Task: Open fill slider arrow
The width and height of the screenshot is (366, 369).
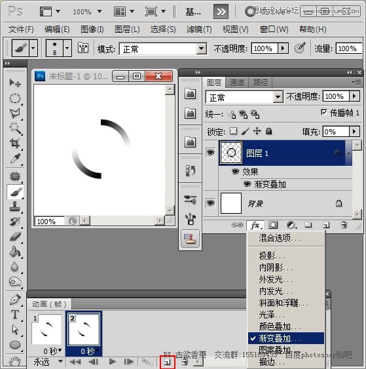Action: (x=354, y=131)
